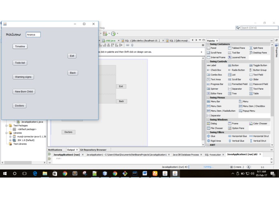Collapse the Swing Fillers palette section

[x=208, y=132]
